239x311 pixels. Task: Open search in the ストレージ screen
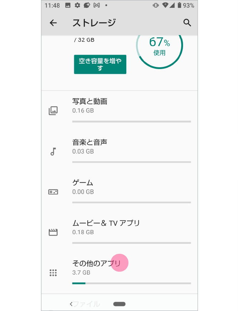187,23
